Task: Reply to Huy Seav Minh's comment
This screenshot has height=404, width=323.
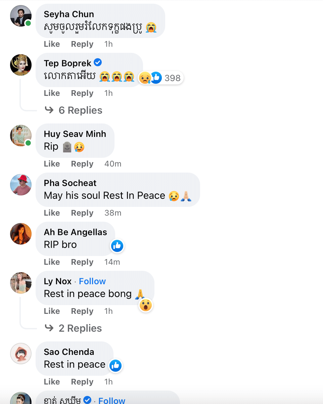Action: 82,164
